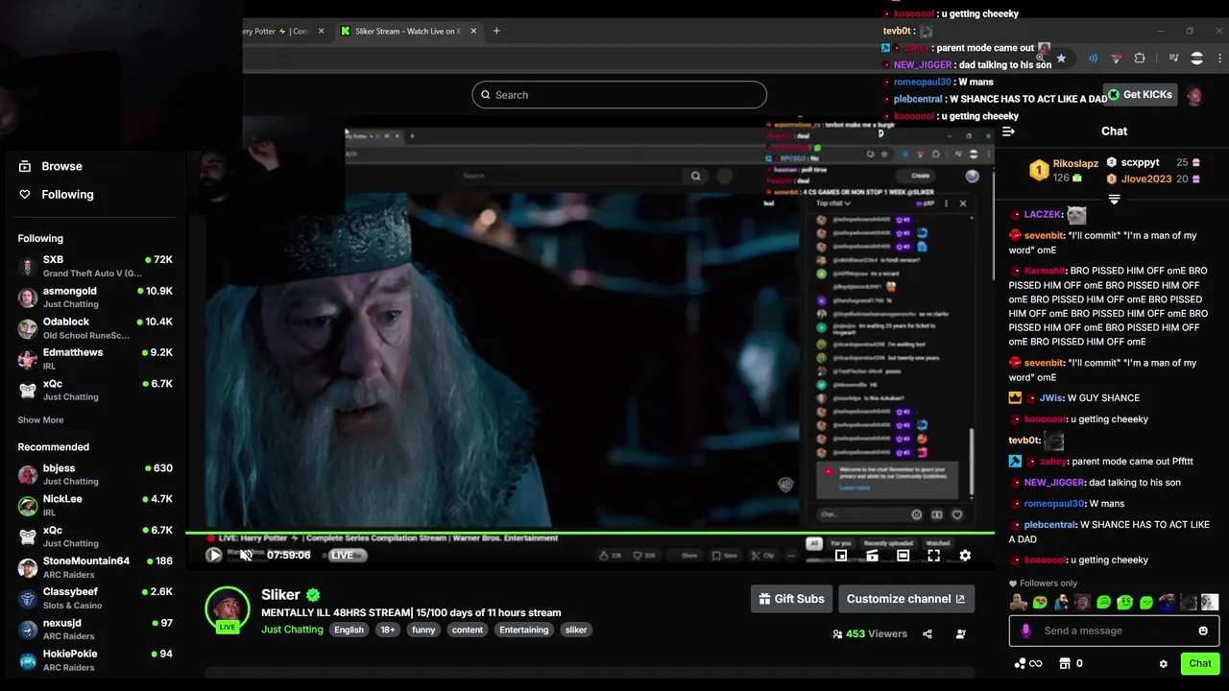Open browser media control icon

[1173, 59]
